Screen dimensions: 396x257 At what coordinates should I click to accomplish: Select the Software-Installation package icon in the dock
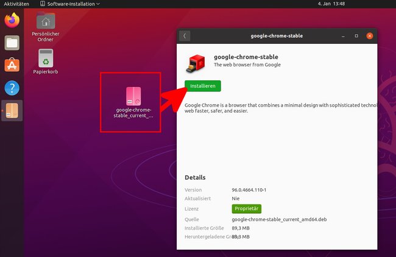pos(12,111)
